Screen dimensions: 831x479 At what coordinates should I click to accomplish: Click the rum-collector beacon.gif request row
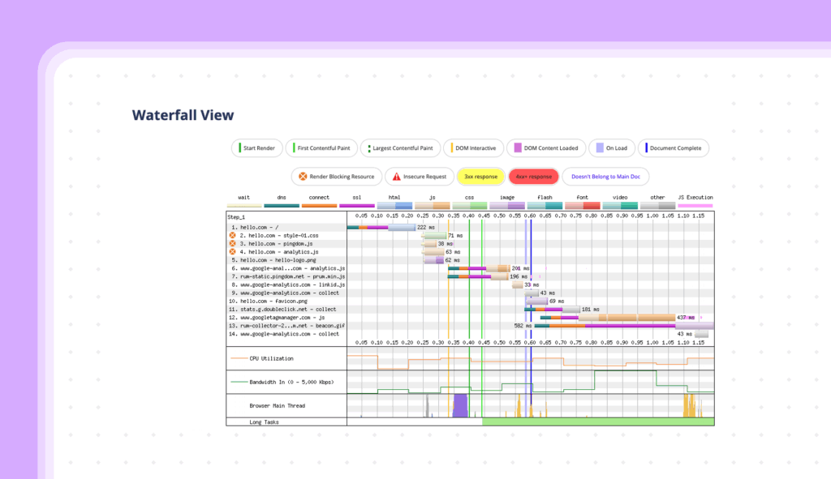click(286, 326)
